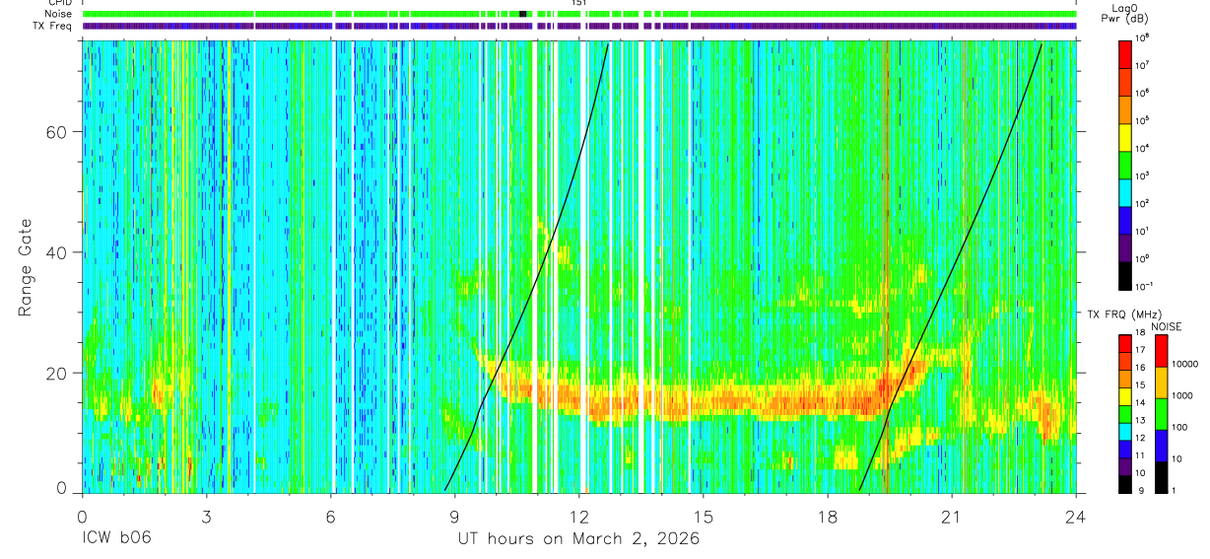The image size is (1210, 559).
Task: Click the red segment of the Lag0 Pwr colorbar
Action: (1125, 52)
